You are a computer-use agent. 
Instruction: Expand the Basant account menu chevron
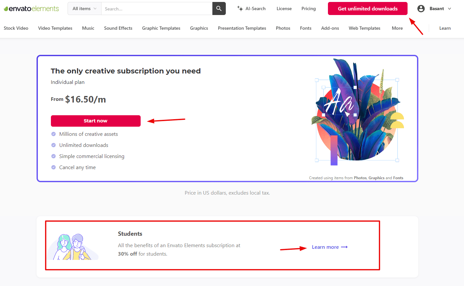[449, 8]
